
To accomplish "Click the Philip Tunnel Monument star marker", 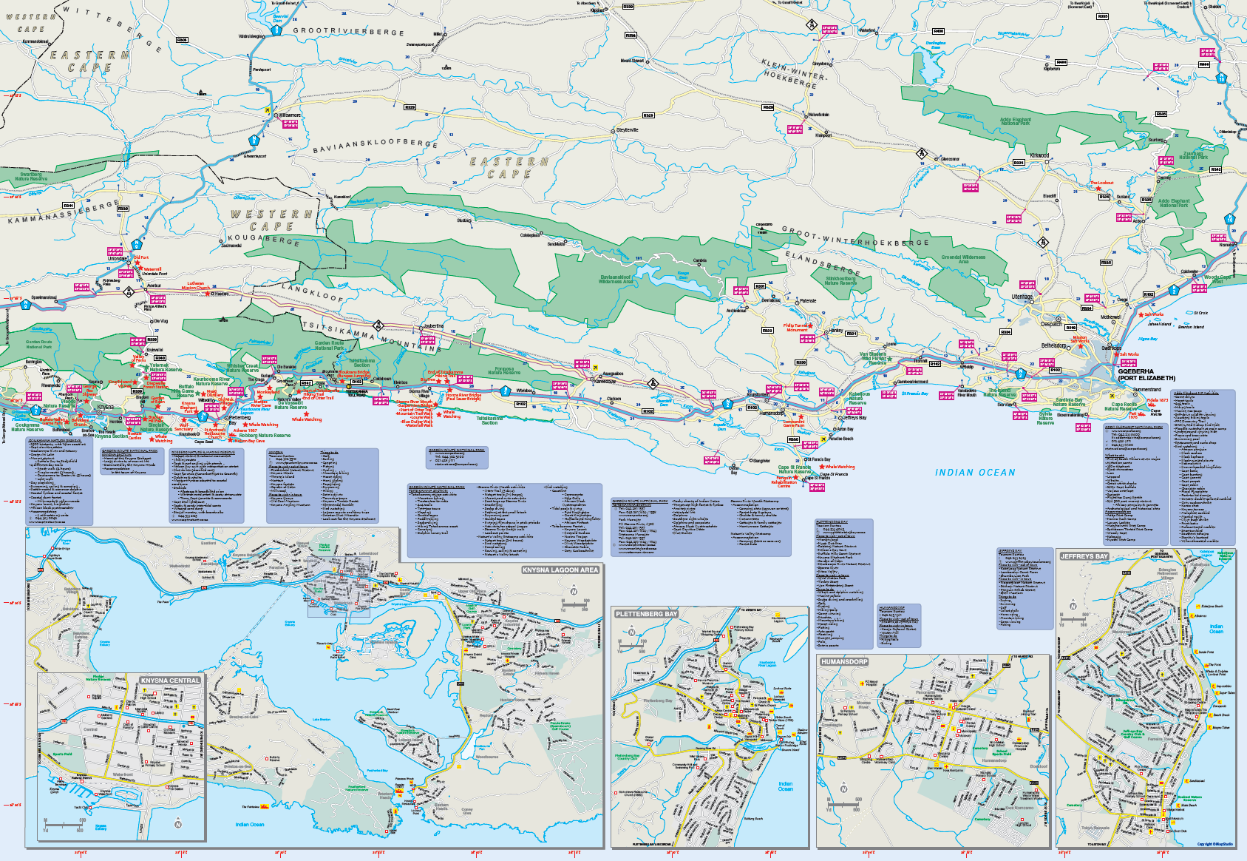I will click(810, 325).
